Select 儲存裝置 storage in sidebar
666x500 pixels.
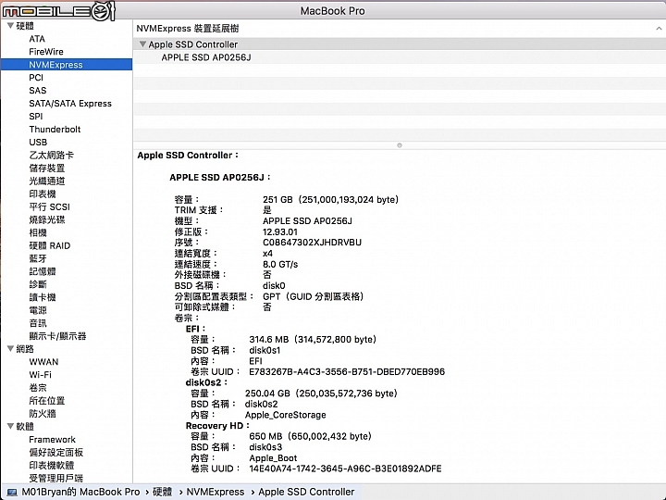coord(47,168)
